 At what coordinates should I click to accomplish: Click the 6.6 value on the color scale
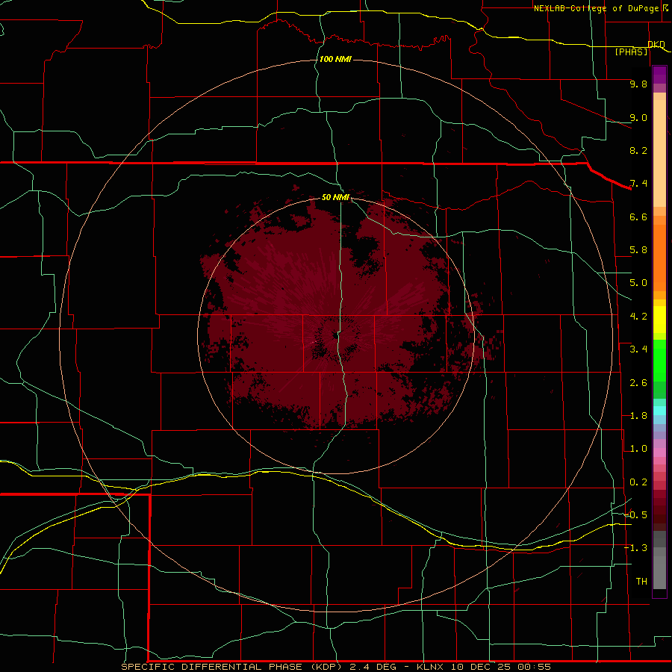coord(638,217)
